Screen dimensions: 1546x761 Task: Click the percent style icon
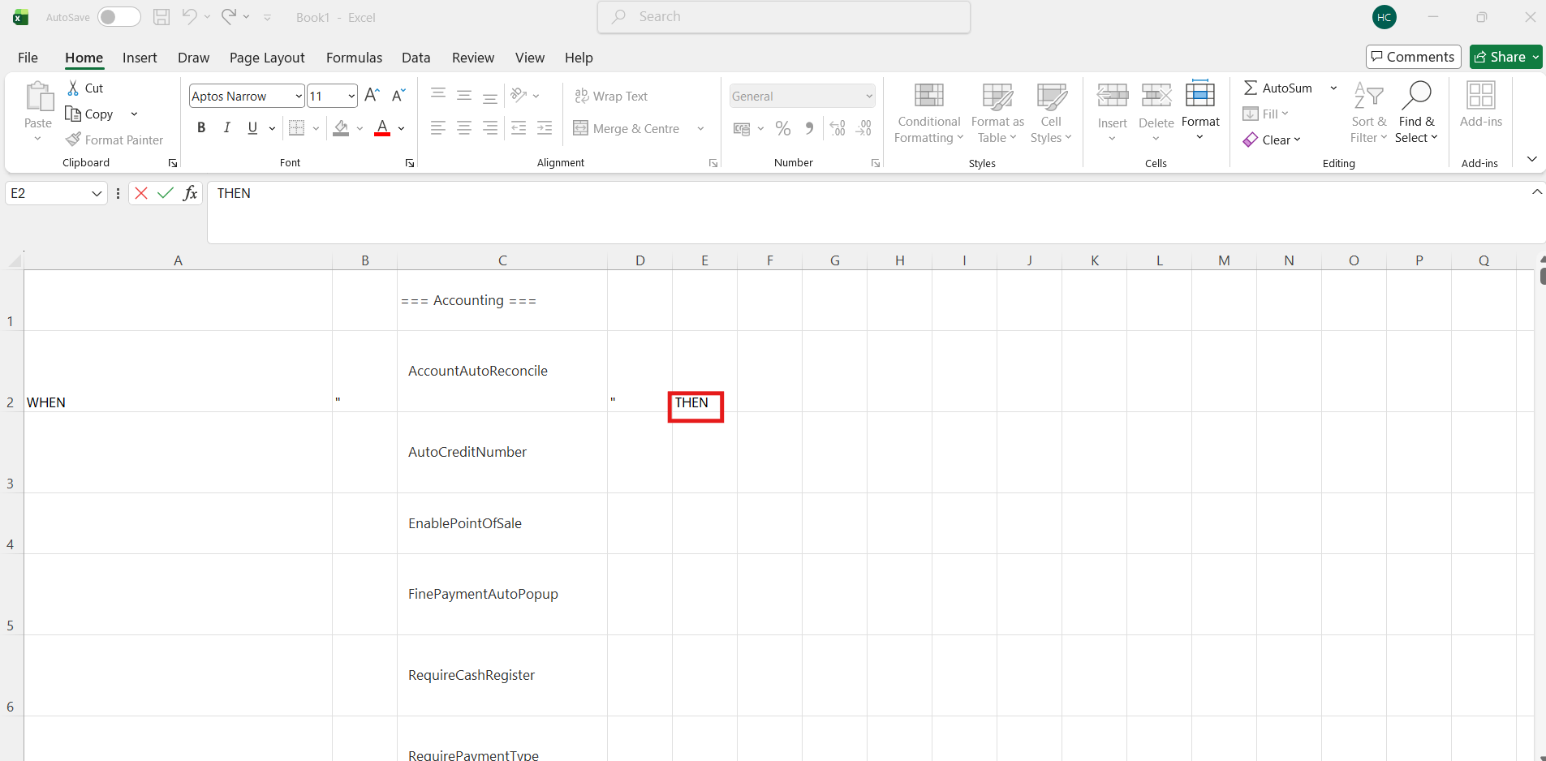click(x=782, y=128)
